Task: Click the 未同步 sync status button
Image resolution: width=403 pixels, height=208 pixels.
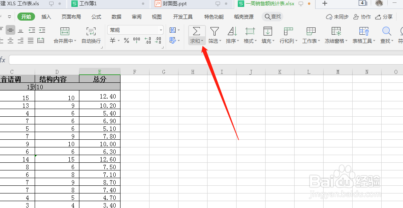Action: click(337, 17)
